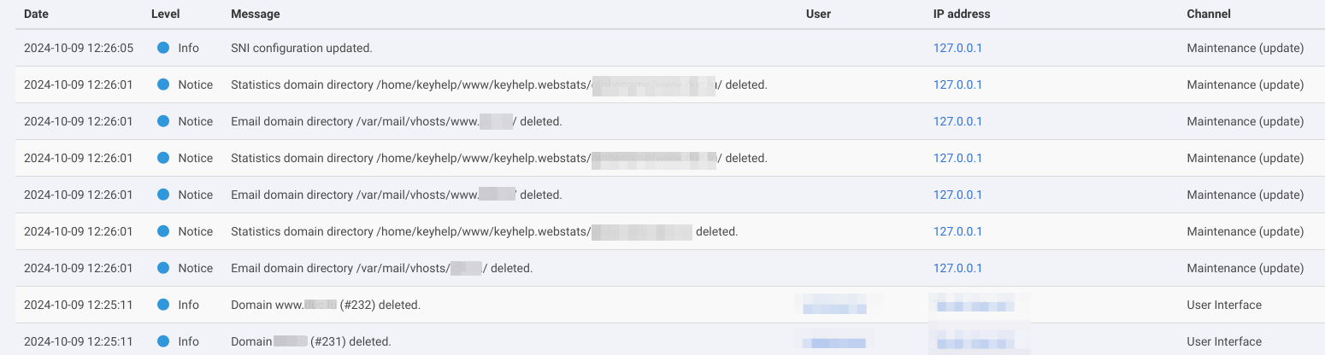Sort by the IP address column header
1325x355 pixels.
click(x=962, y=14)
